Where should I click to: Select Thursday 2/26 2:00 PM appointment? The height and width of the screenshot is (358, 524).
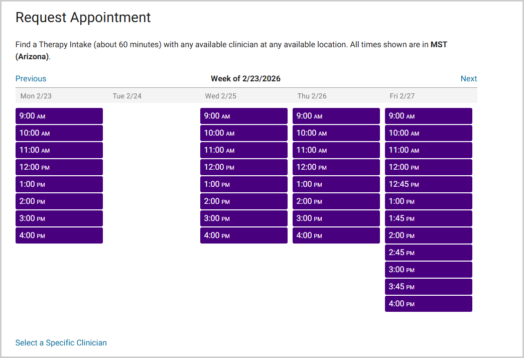(336, 201)
